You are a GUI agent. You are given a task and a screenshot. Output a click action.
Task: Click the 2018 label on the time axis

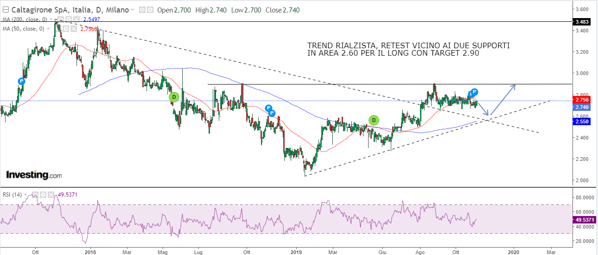pyautogui.click(x=90, y=252)
